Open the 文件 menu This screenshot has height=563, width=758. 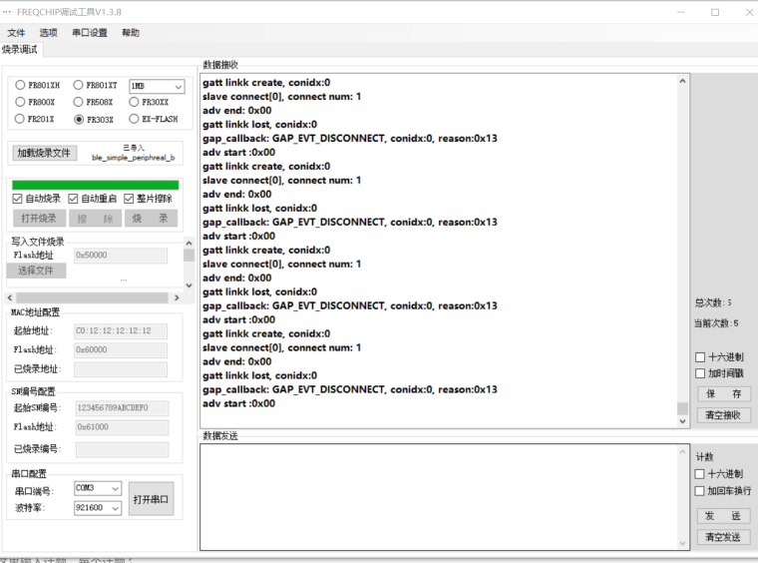pyautogui.click(x=16, y=33)
